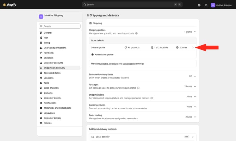Click the Users and permissions icon
236x141 pixels.
(41, 48)
